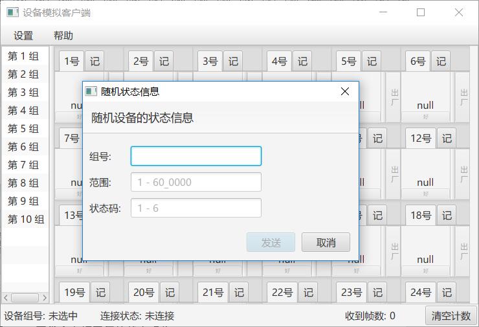Click the 好 status bar under device 6
Viewport: 479px width, 327px height.
coord(425,117)
